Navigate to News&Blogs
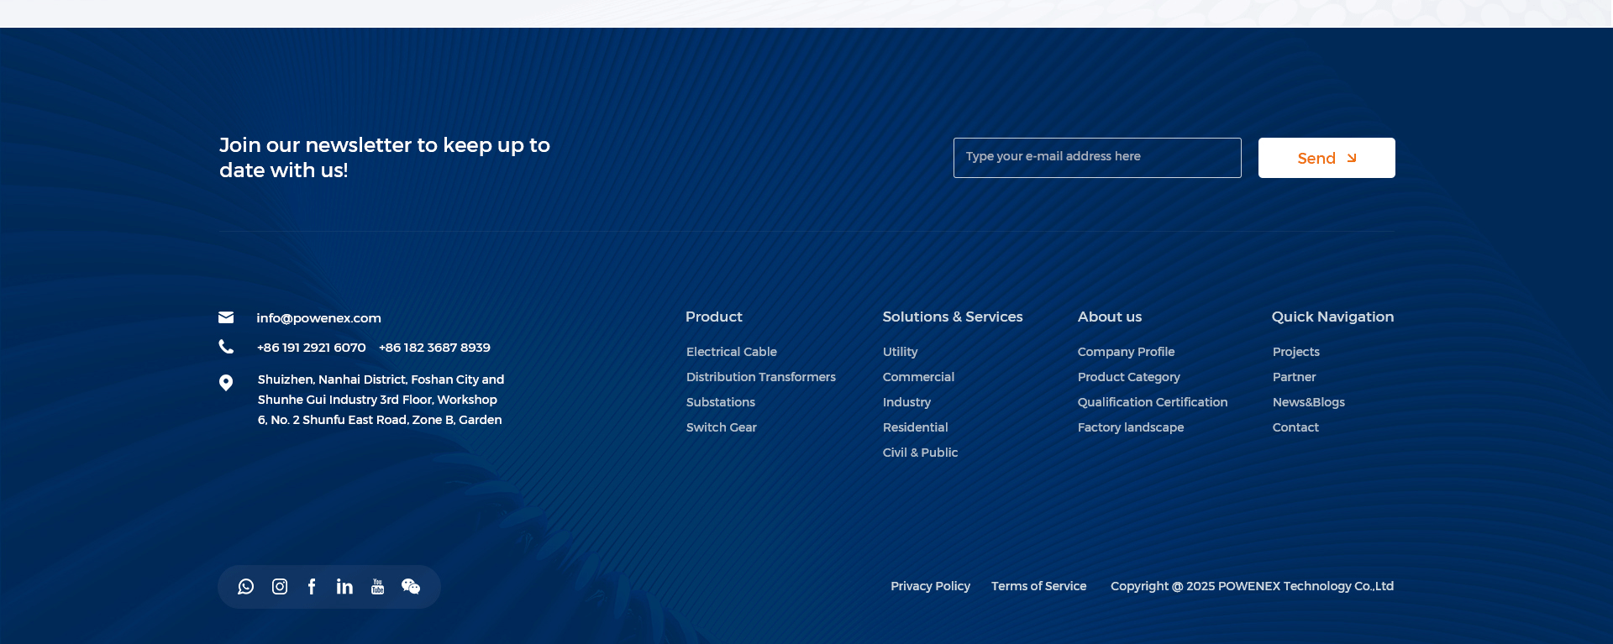The height and width of the screenshot is (644, 1613). [1308, 402]
